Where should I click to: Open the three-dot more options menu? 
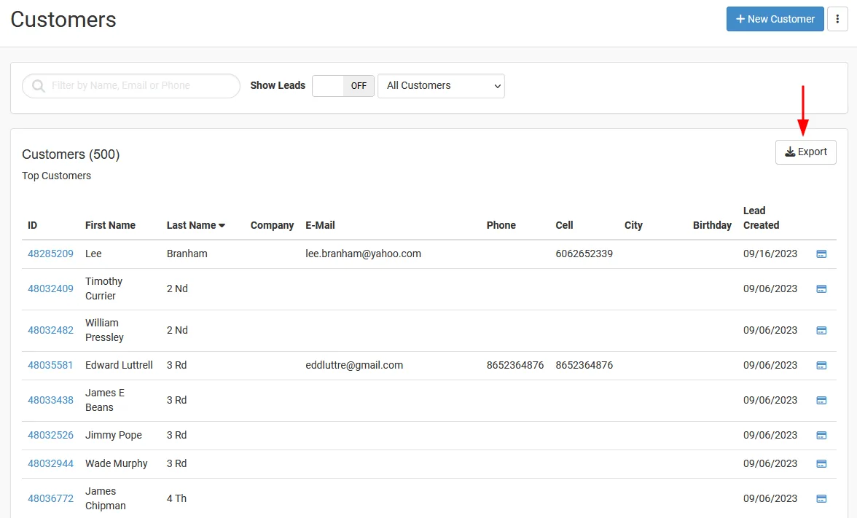click(837, 19)
